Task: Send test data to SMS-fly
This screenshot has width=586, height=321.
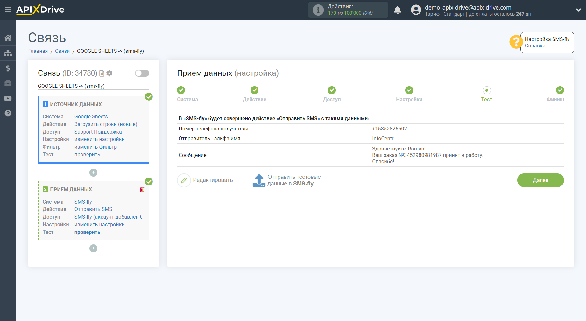Action: pyautogui.click(x=294, y=180)
